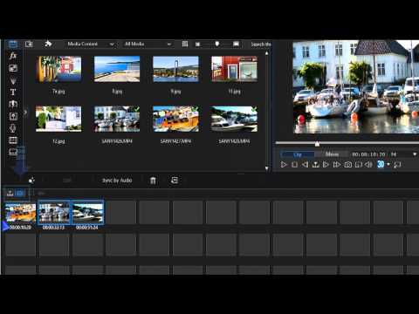
Task: Click the puzzle-piece plug-ins icon
Action: click(x=48, y=44)
